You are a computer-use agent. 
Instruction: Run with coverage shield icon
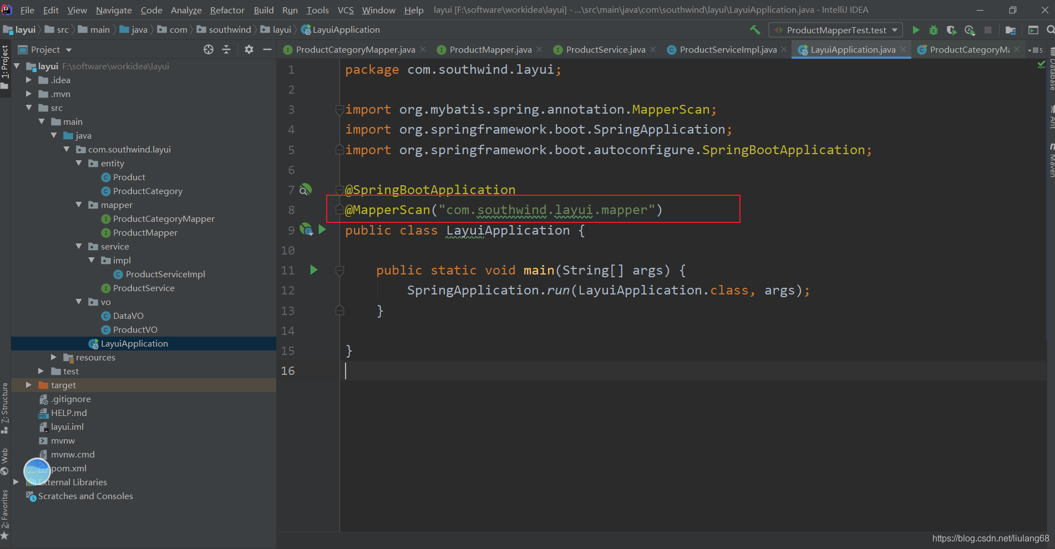(951, 30)
